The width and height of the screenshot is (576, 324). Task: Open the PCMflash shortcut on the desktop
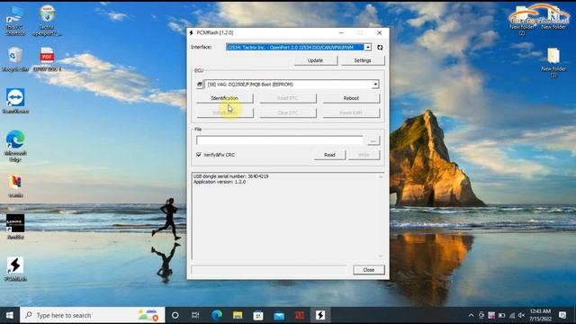click(x=15, y=269)
